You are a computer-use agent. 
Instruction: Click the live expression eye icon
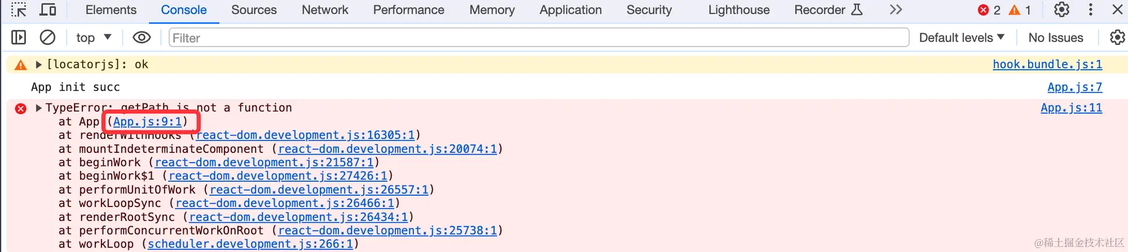coord(142,38)
